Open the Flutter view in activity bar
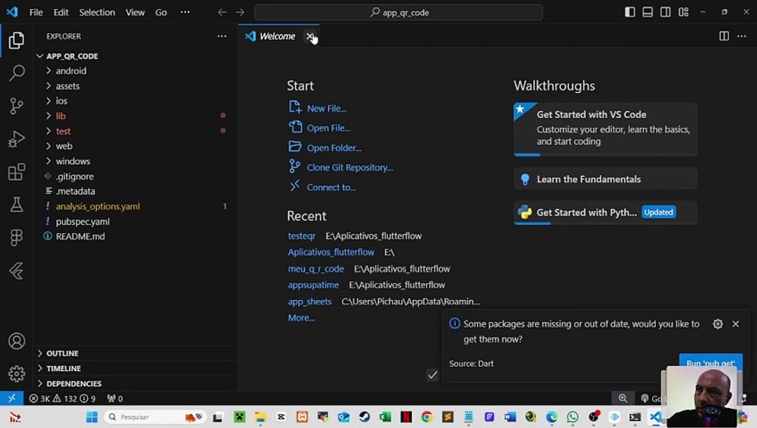 [17, 271]
